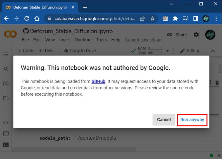The width and height of the screenshot is (222, 159).
Task: Click the address bar URL
Action: point(95,19)
